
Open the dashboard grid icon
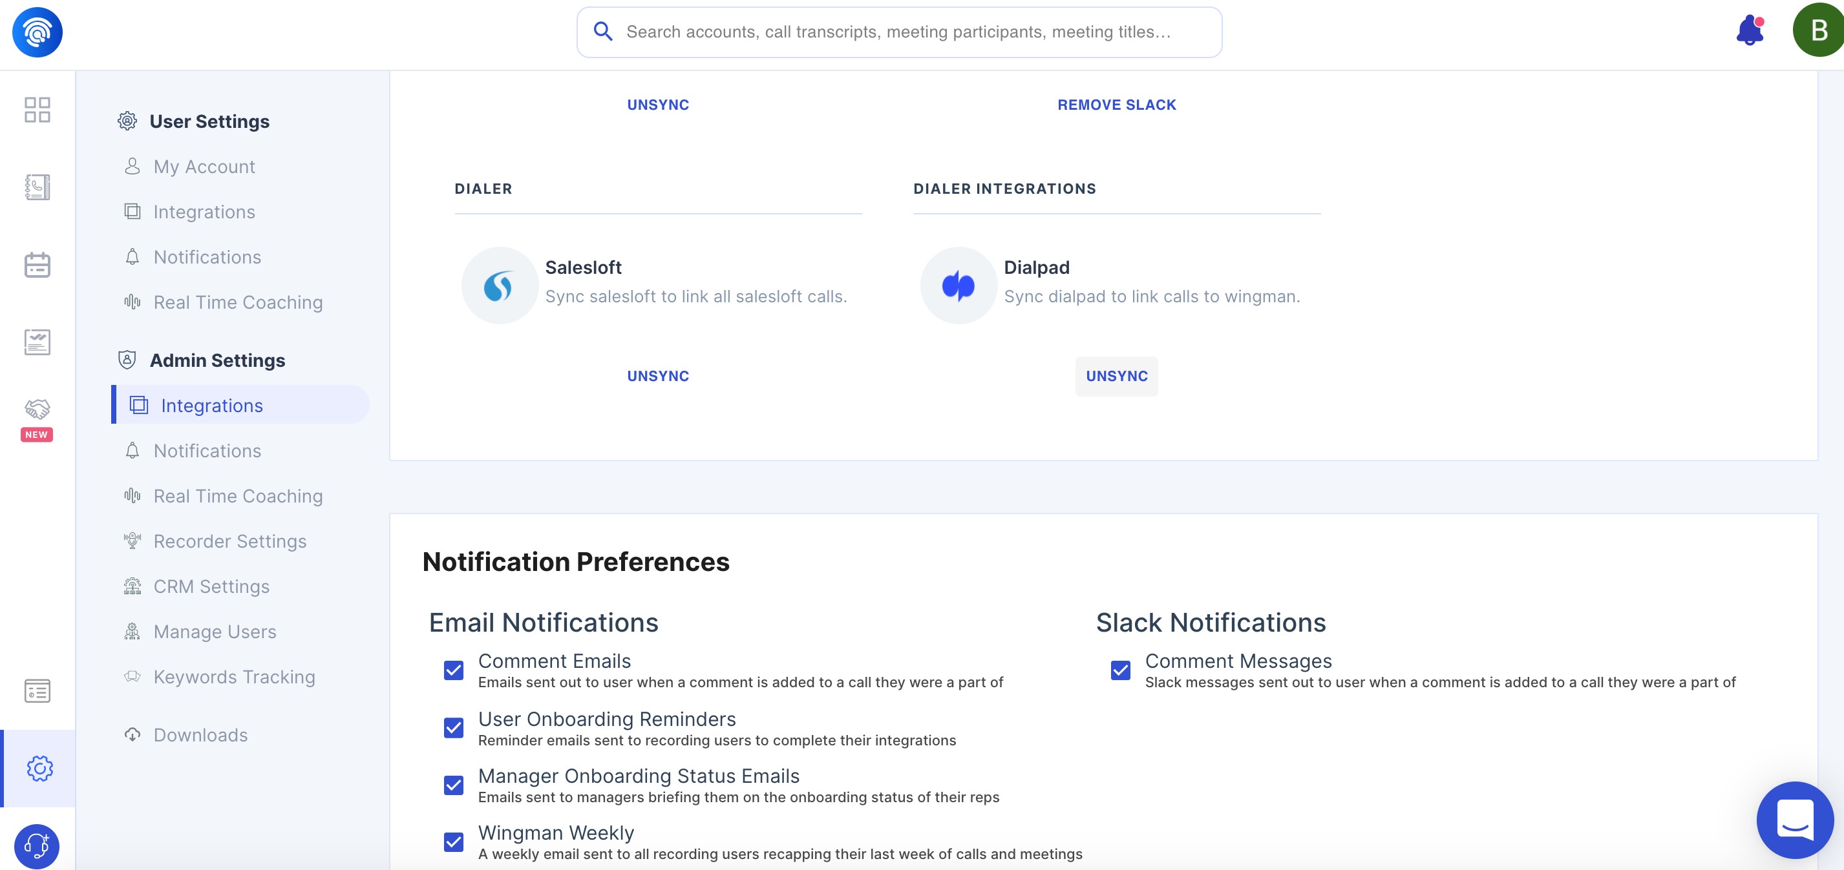pyautogui.click(x=37, y=109)
